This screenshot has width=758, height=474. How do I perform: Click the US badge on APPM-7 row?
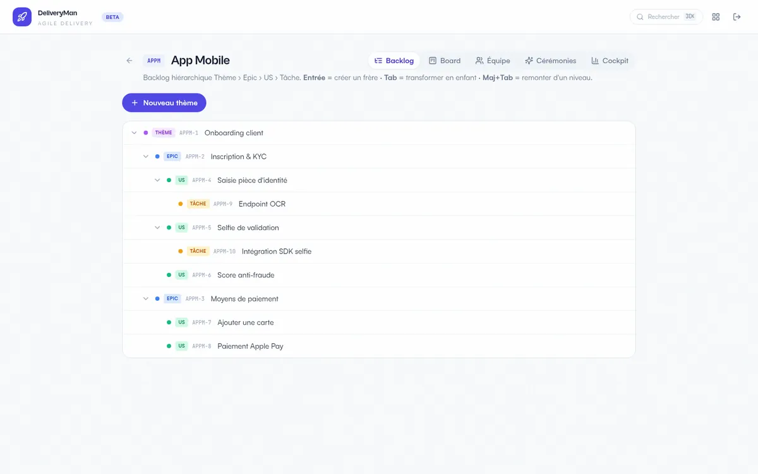(x=182, y=322)
